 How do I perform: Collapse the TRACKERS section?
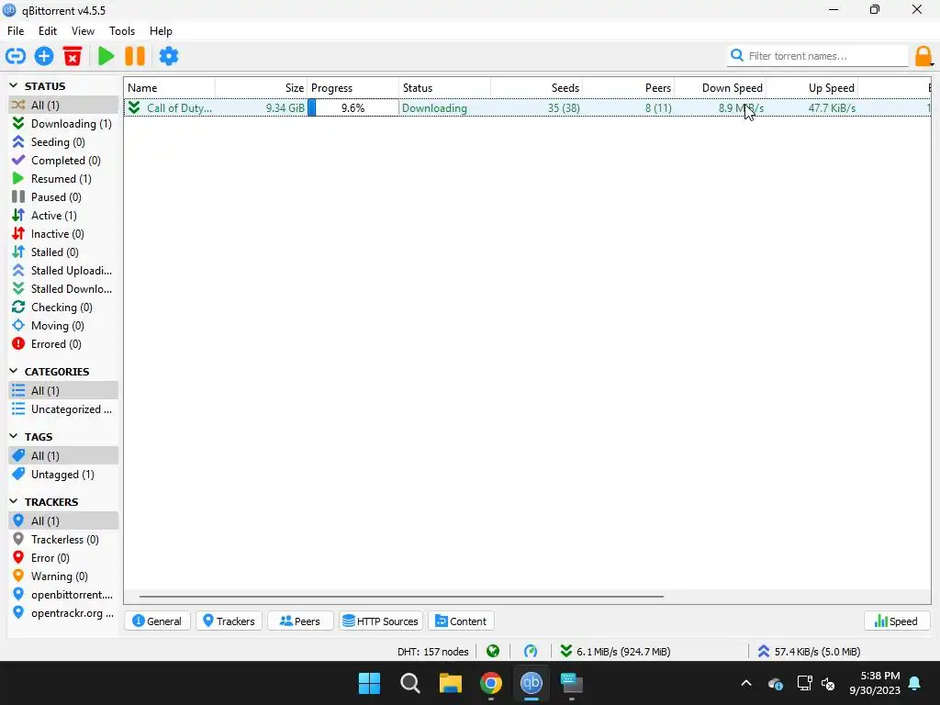pyautogui.click(x=14, y=501)
